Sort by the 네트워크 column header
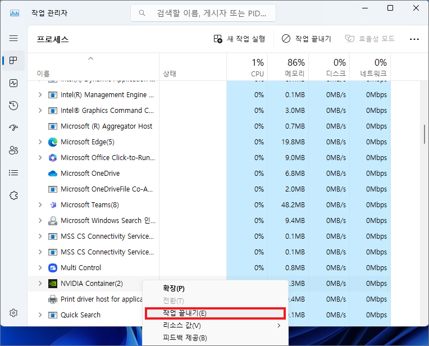 370,67
